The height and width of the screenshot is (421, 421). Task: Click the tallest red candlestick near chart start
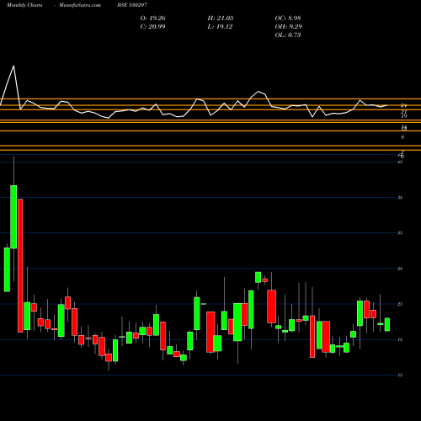coord(20,265)
